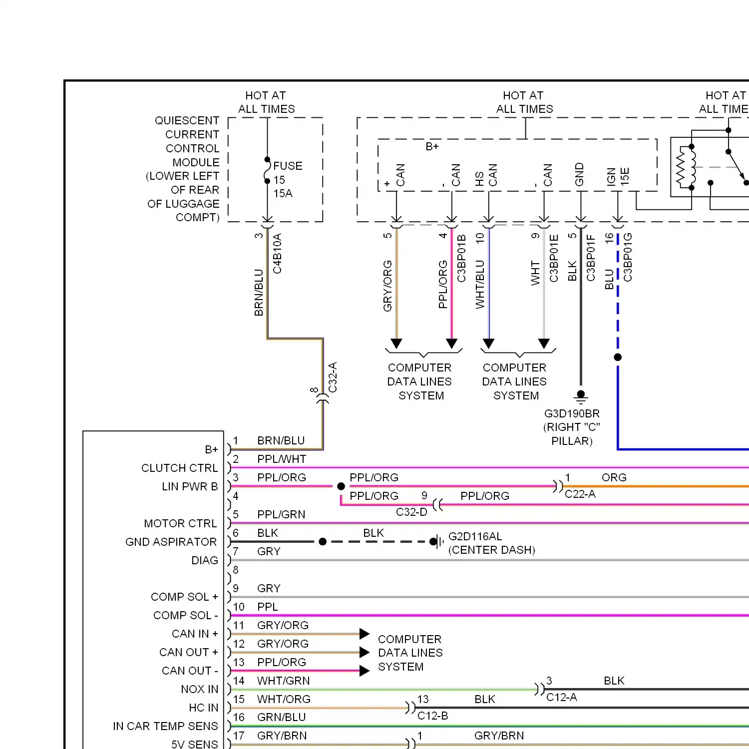Click the HC IN pin label

point(204,708)
